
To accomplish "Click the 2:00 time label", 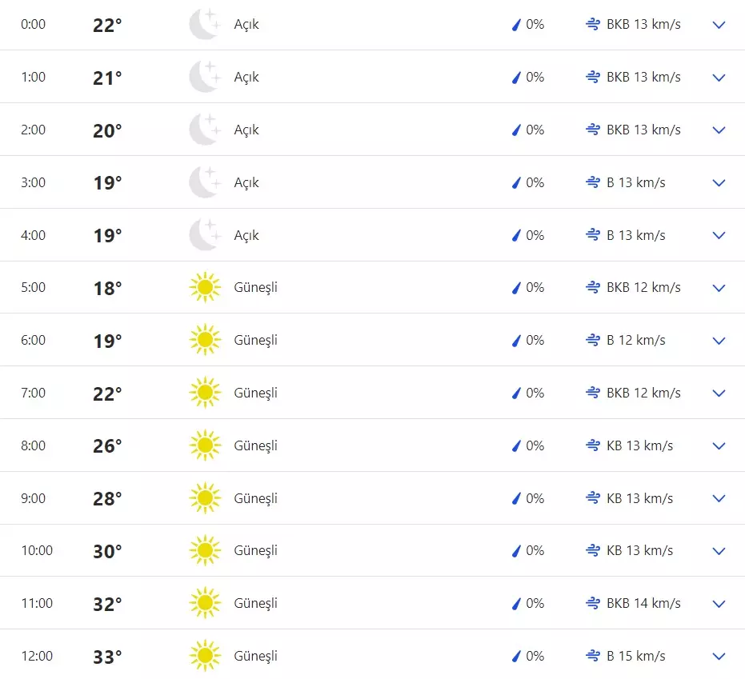I will point(33,130).
